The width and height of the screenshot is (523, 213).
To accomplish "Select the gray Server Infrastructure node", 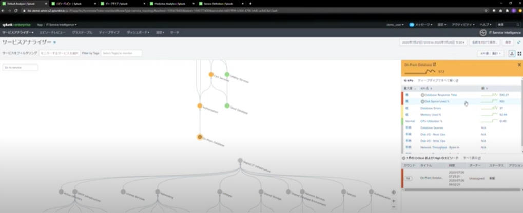I will click(75, 192).
